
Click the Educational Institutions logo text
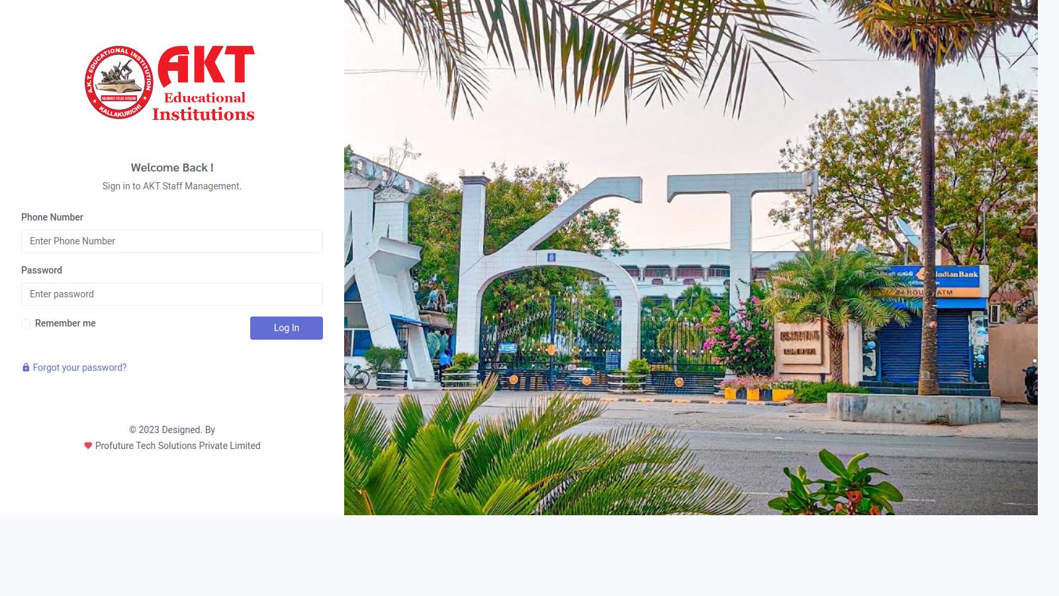click(x=203, y=106)
